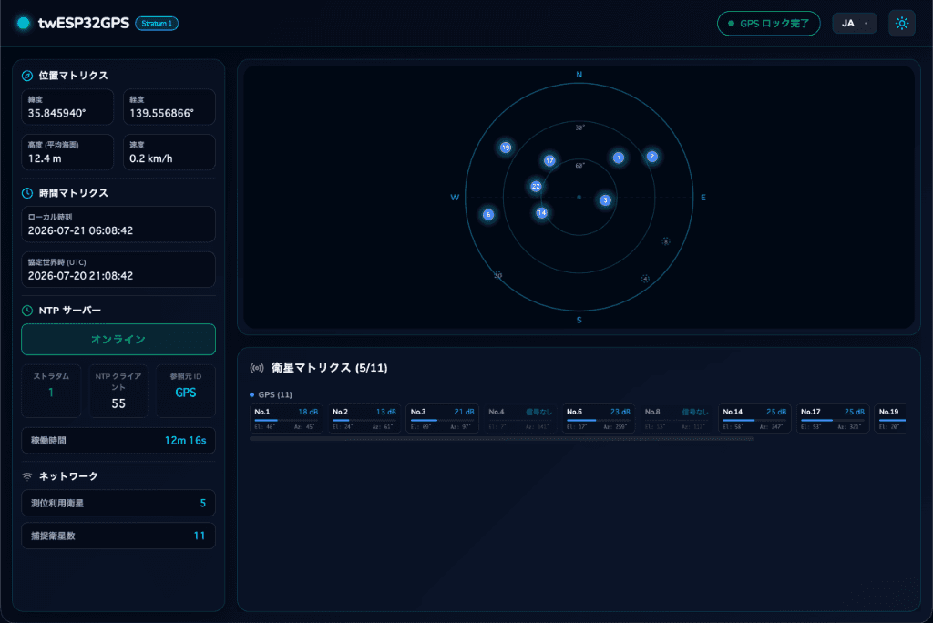Screen dimensions: 933x623
Task: Click the E compass label on sky plot
Action: click(x=703, y=198)
